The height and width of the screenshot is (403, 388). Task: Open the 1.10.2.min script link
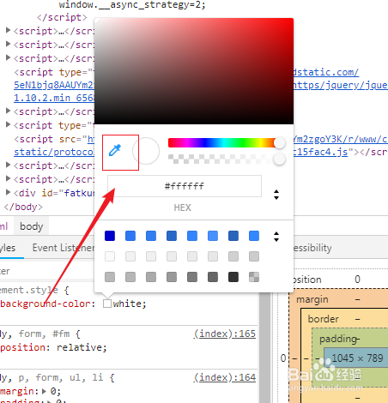pyautogui.click(x=54, y=98)
